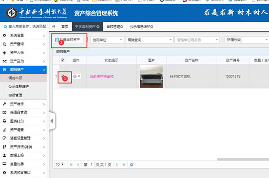
Task: Go to the next page with the arrow icon
Action: point(117,165)
